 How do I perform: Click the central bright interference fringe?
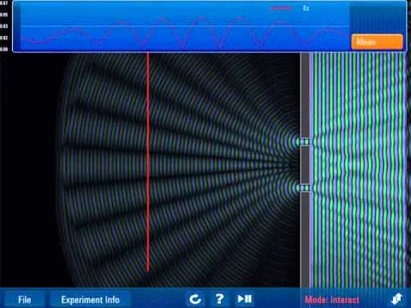177,164
